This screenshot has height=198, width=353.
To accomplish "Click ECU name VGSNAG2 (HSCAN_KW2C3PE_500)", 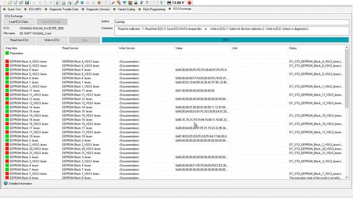I will click(x=41, y=28).
